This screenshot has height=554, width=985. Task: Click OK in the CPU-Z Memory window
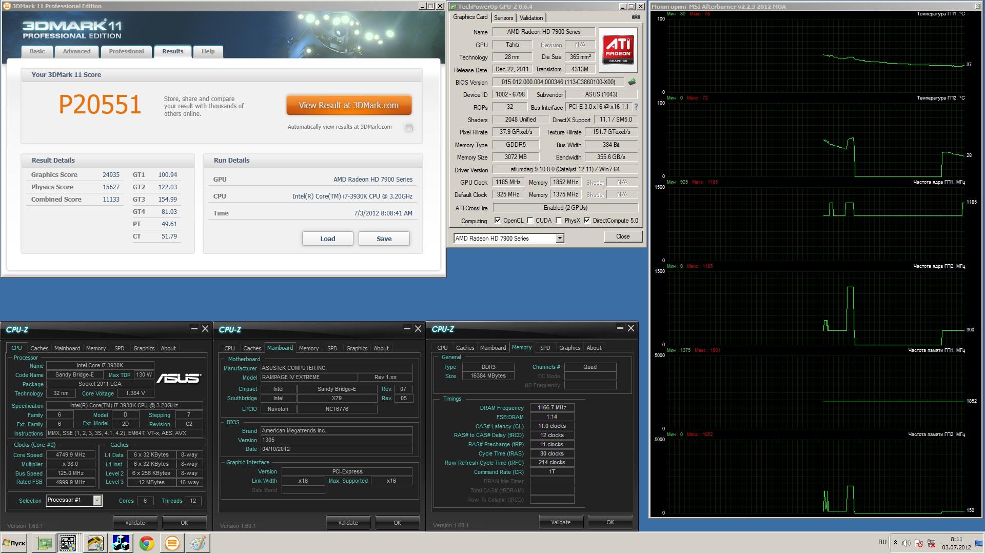(x=610, y=522)
